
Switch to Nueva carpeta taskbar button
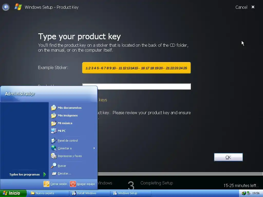click(49, 193)
